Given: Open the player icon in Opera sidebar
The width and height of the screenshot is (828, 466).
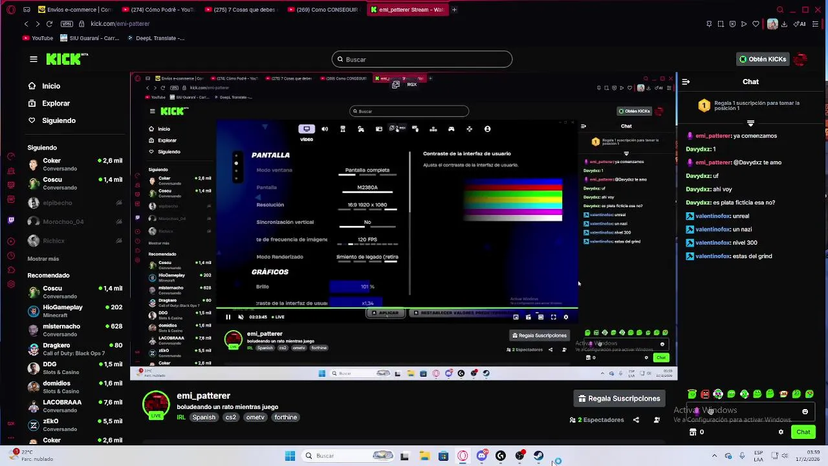Looking at the screenshot, I should click(x=11, y=241).
